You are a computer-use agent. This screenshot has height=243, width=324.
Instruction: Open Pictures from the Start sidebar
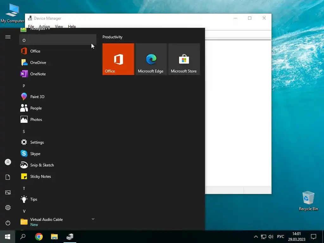click(8, 192)
